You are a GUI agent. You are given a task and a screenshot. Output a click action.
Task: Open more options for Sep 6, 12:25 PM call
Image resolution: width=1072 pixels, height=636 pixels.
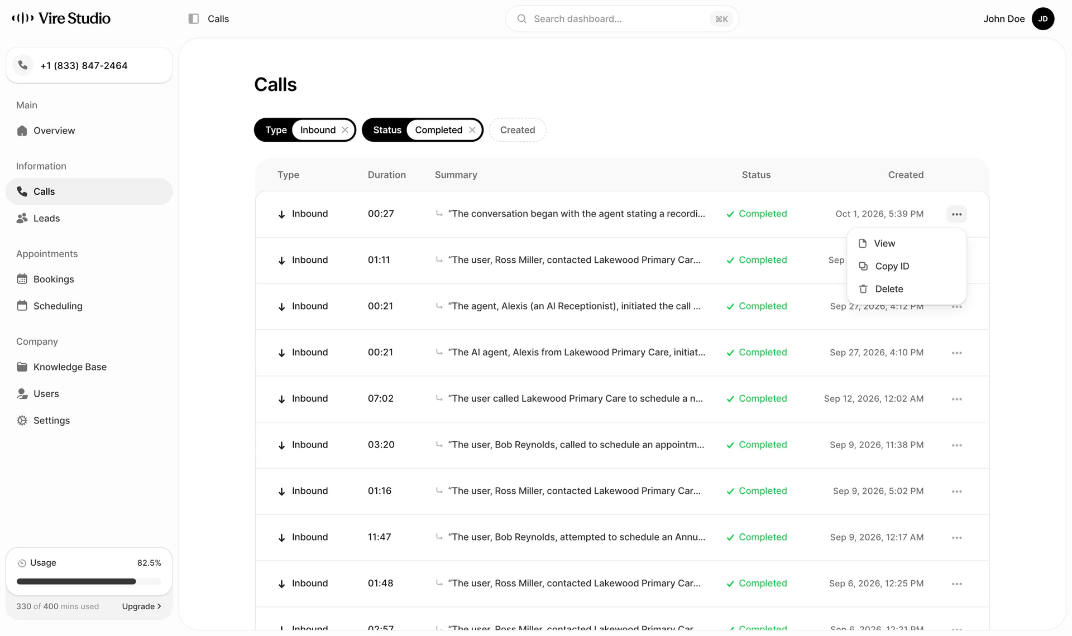pos(956,584)
